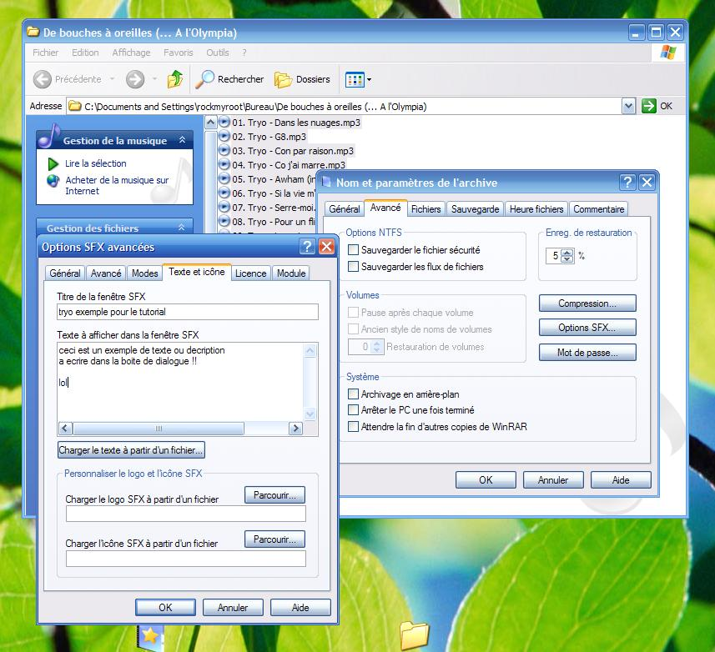Click Lire la sélection play icon
The image size is (715, 652).
coord(53,164)
